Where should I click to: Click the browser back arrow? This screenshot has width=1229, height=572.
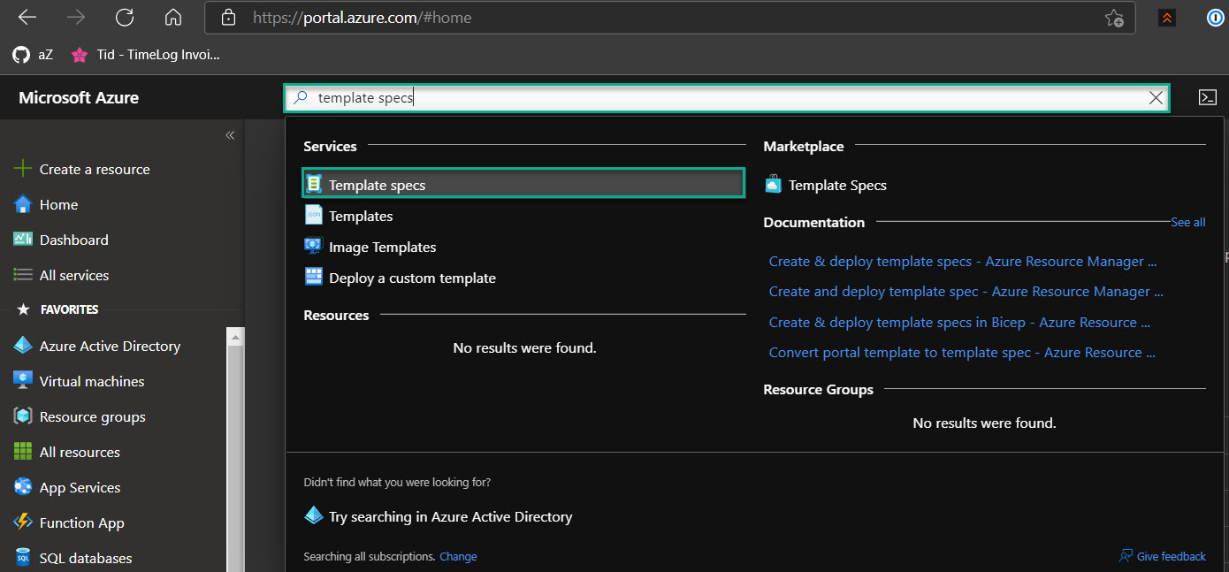point(27,17)
